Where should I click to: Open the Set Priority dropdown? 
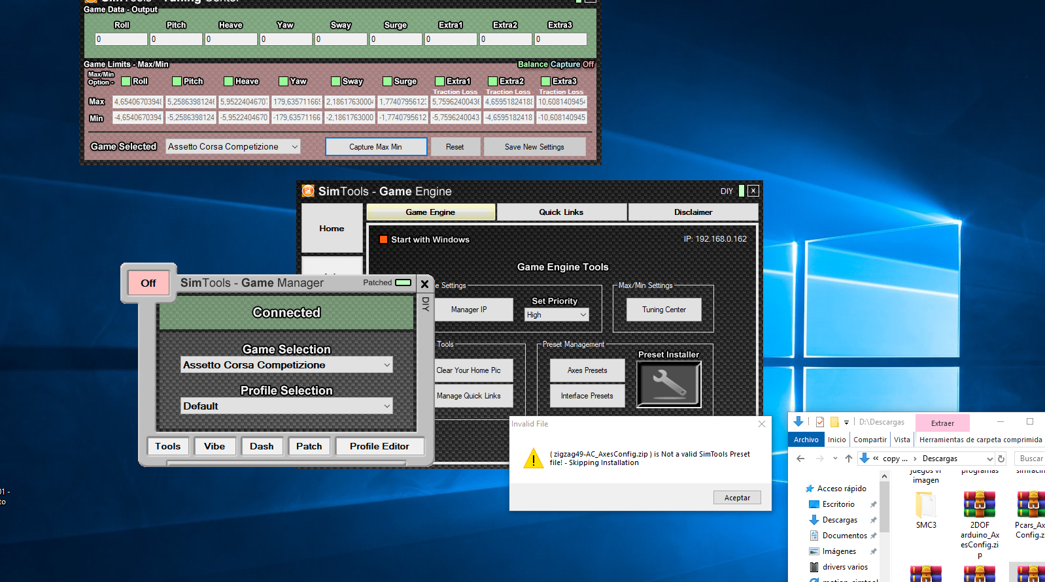[x=557, y=315]
